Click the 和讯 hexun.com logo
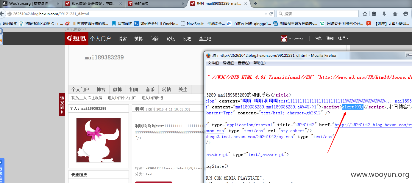The height and width of the screenshot is (183, 412). tap(77, 38)
